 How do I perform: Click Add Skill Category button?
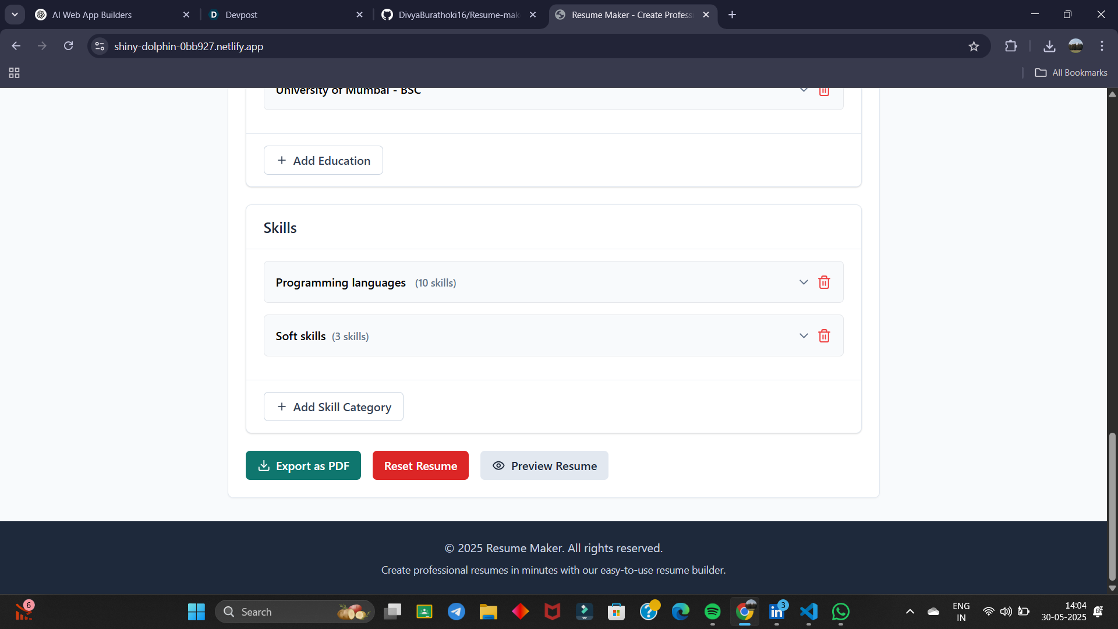pyautogui.click(x=334, y=407)
